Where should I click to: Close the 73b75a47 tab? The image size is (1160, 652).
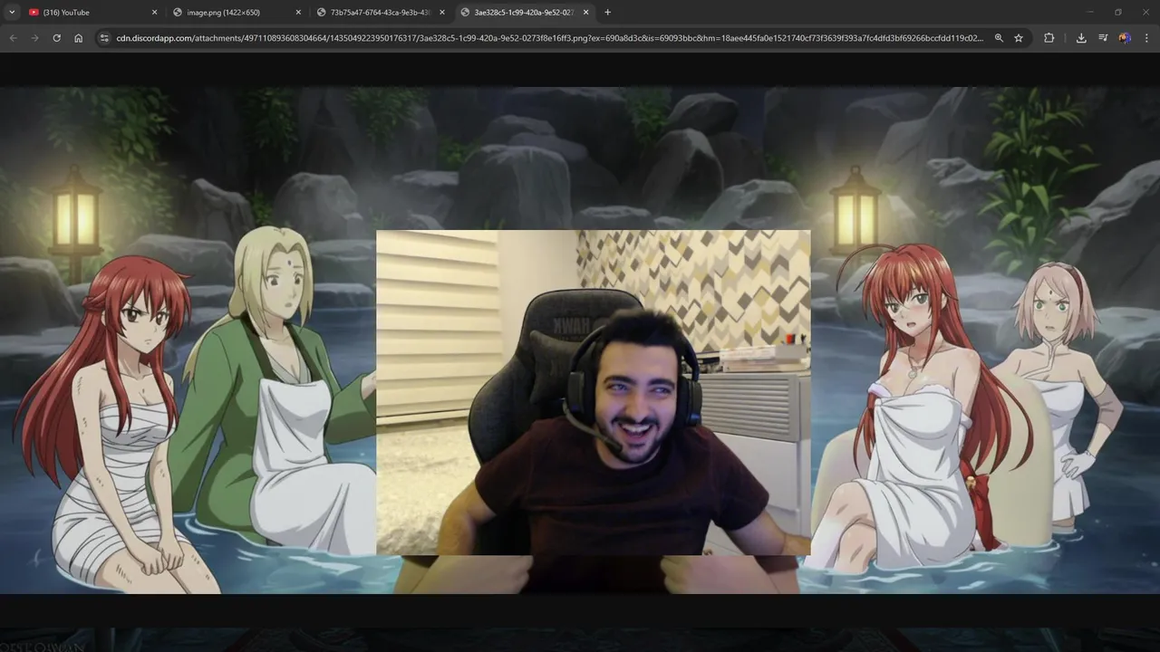point(442,13)
